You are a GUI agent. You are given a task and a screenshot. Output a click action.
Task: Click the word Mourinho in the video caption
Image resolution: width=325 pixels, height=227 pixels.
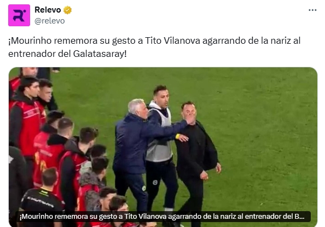coord(36,217)
